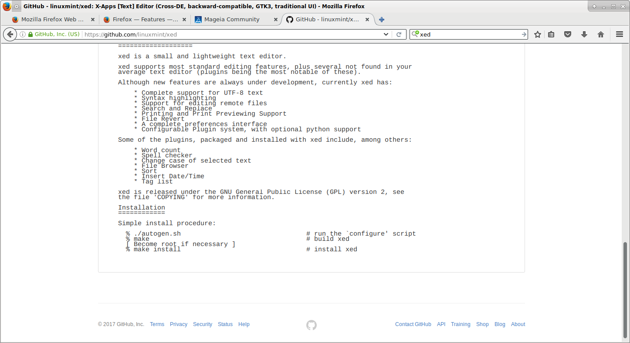Open the Training footer link
The height and width of the screenshot is (343, 630).
click(x=461, y=324)
